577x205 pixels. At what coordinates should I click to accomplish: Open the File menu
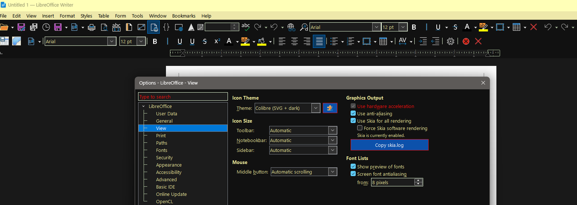click(x=4, y=16)
